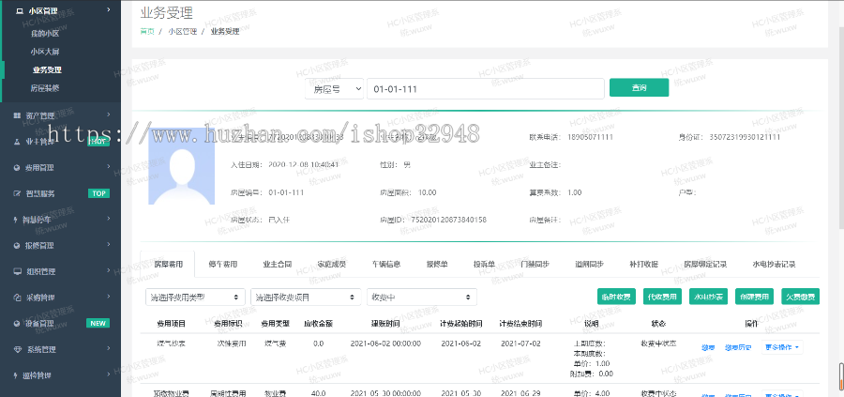Click the 系统管理 diamond icon
This screenshot has height=397, width=844.
pyautogui.click(x=17, y=349)
